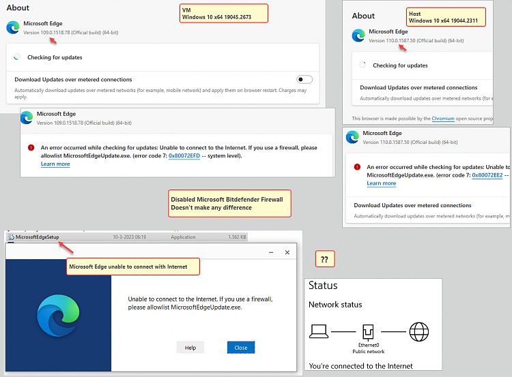Toggle Download Updates over metered connections switch

[x=304, y=79]
